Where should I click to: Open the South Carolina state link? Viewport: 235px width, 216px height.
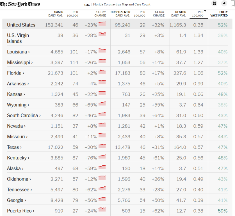pos(24,115)
